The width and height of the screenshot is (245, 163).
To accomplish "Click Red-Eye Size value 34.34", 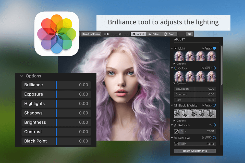I will point(210,144).
